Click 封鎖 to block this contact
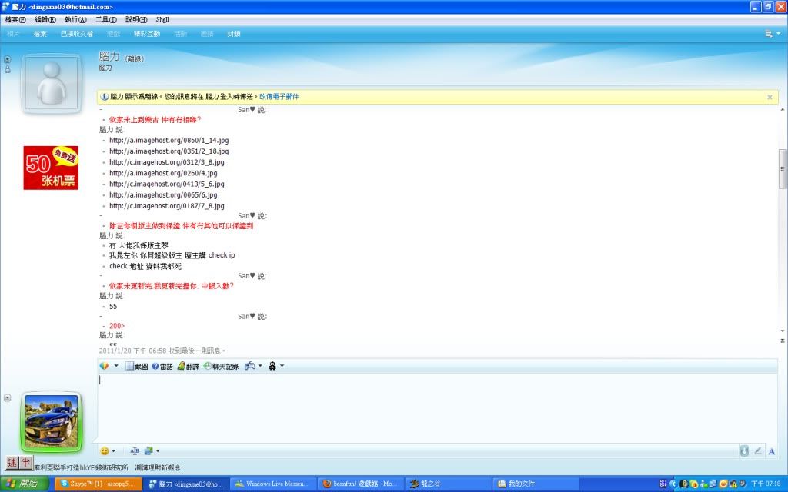 click(234, 34)
